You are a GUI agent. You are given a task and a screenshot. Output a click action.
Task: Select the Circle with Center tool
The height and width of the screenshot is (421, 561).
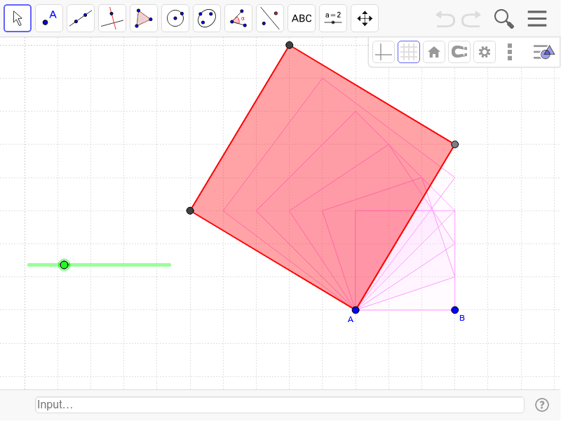tap(175, 18)
